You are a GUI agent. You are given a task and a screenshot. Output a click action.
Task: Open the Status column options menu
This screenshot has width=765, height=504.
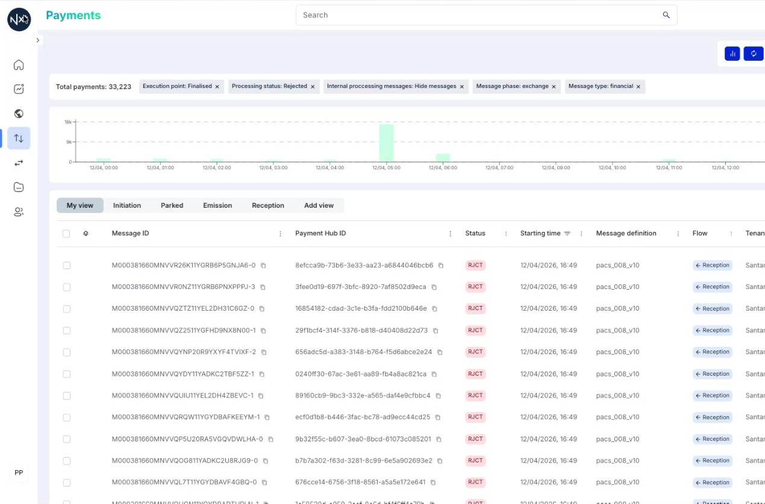click(x=506, y=234)
